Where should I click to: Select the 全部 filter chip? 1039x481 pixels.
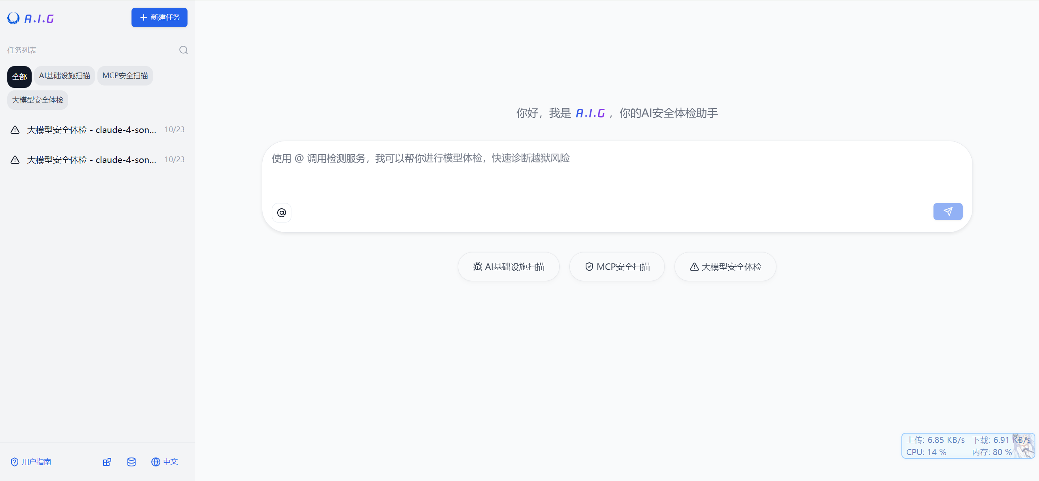[x=19, y=77]
